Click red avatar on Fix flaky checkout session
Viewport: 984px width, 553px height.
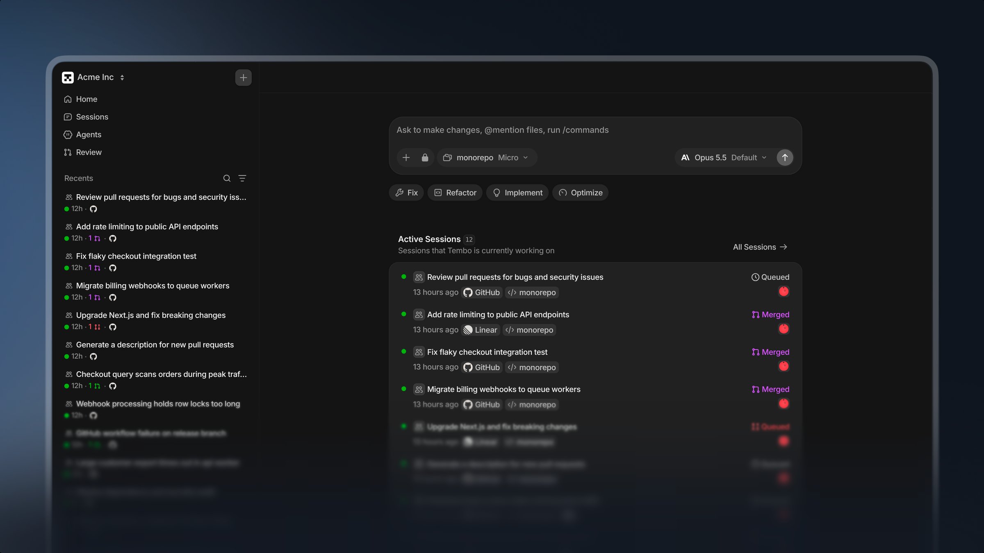coord(784,366)
